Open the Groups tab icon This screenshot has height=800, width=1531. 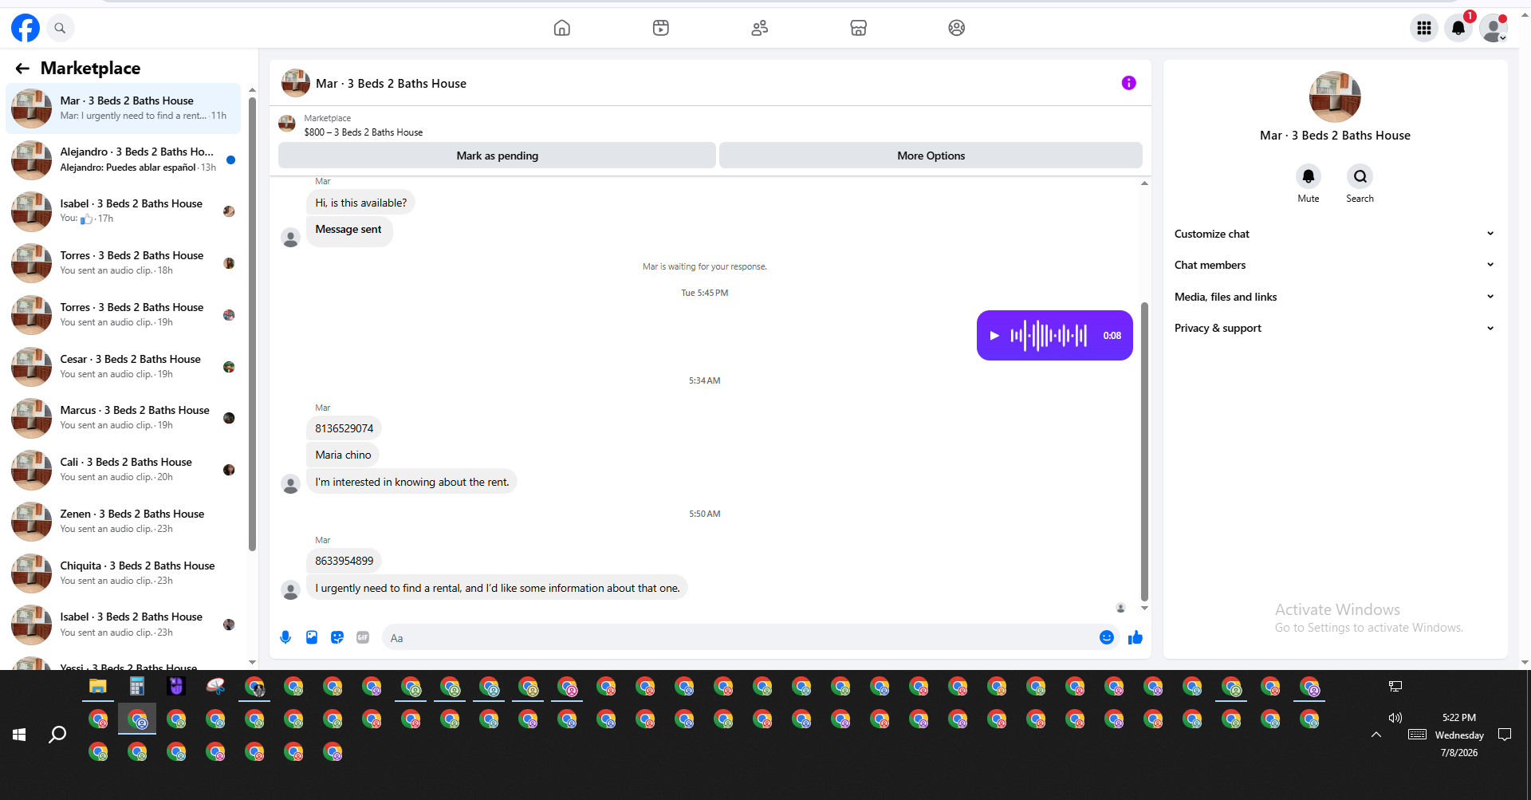(957, 28)
